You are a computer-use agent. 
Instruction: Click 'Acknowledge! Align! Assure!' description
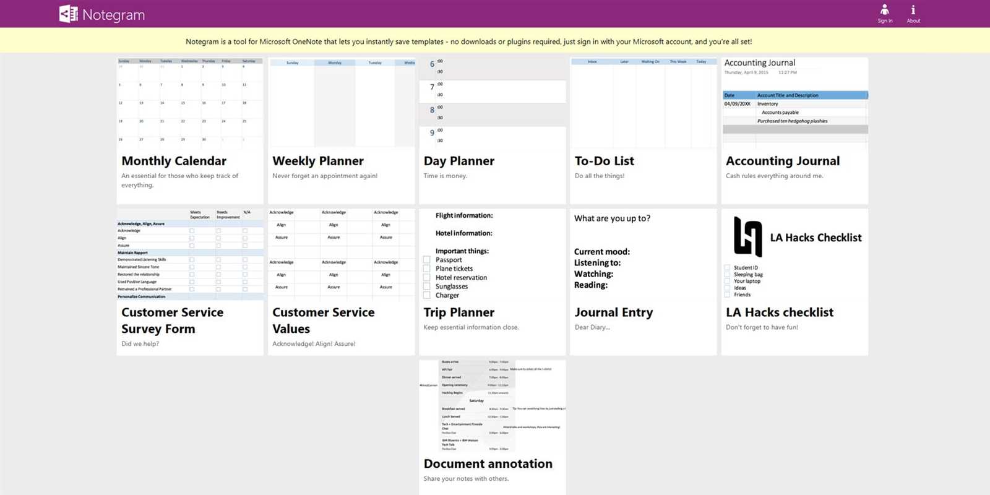pyautogui.click(x=314, y=344)
